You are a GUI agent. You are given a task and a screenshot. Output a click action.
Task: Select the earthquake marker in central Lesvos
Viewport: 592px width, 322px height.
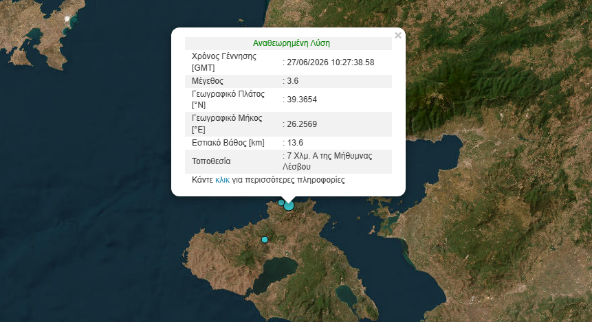pyautogui.click(x=265, y=240)
